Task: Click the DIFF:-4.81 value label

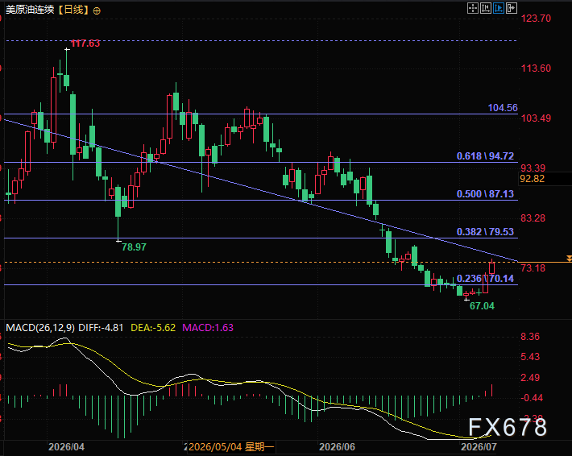Action: click(x=101, y=328)
